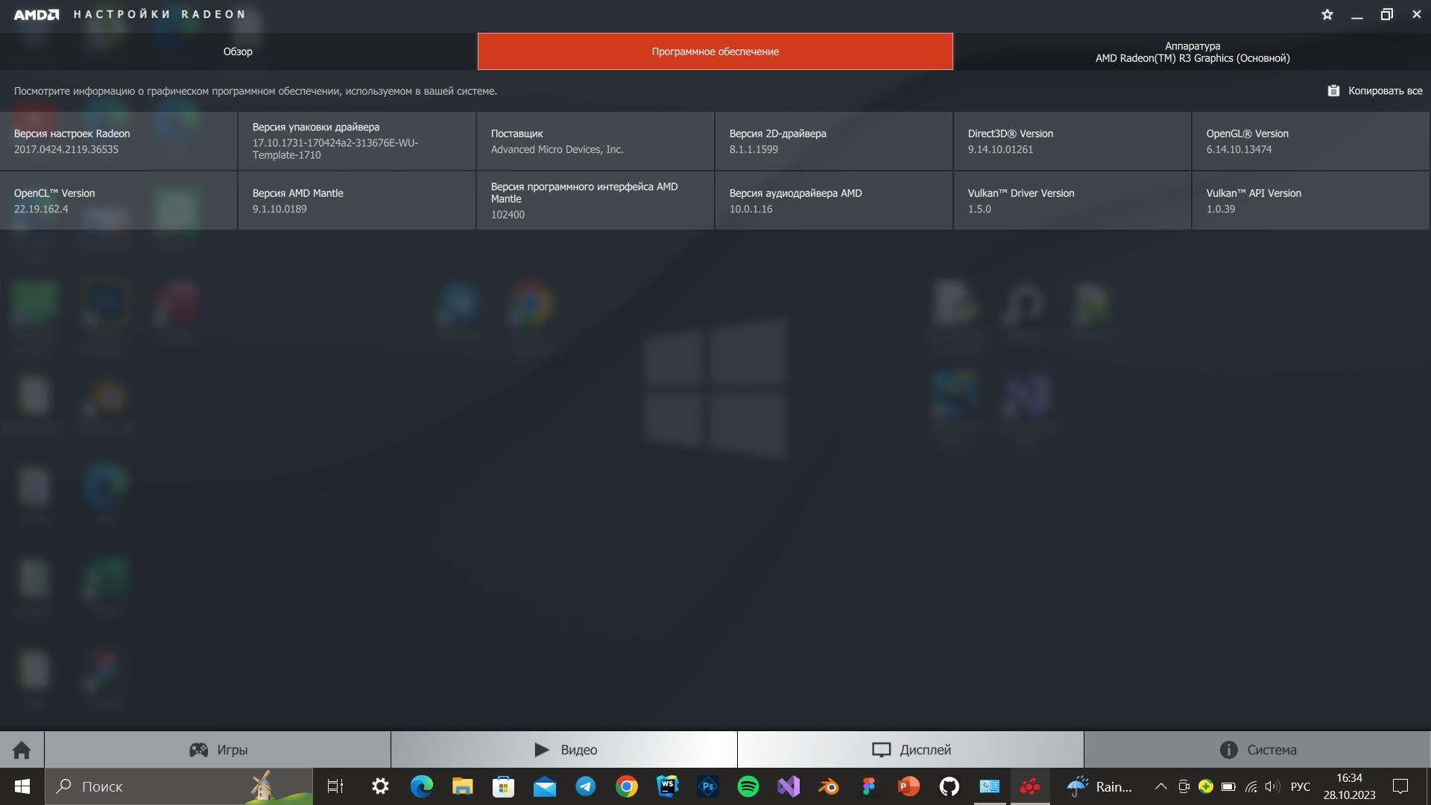
Task: Select the Vulkan Driver Version tile
Action: coord(1073,201)
